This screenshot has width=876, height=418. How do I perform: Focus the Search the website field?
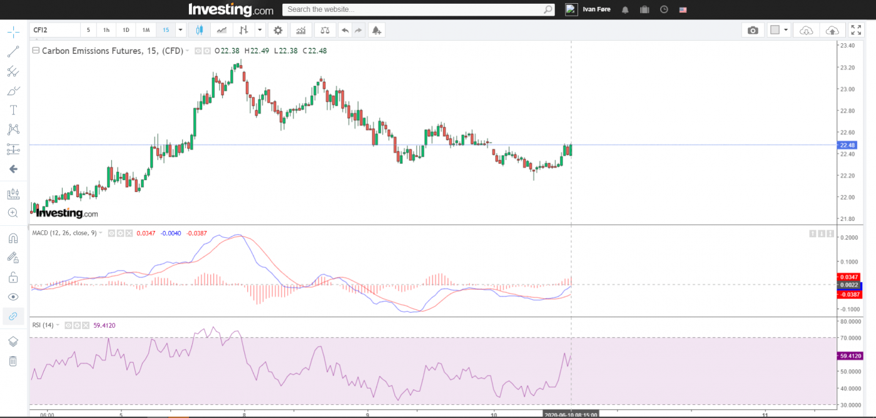click(x=414, y=9)
